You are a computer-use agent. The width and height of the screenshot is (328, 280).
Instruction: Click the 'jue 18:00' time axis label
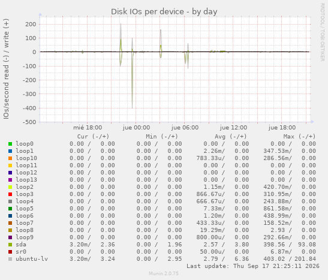[x=282, y=128]
